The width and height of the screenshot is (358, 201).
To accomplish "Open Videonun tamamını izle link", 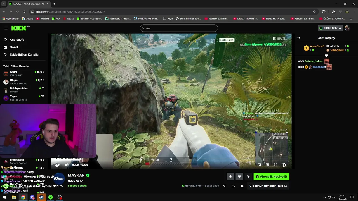I will coord(268,186).
